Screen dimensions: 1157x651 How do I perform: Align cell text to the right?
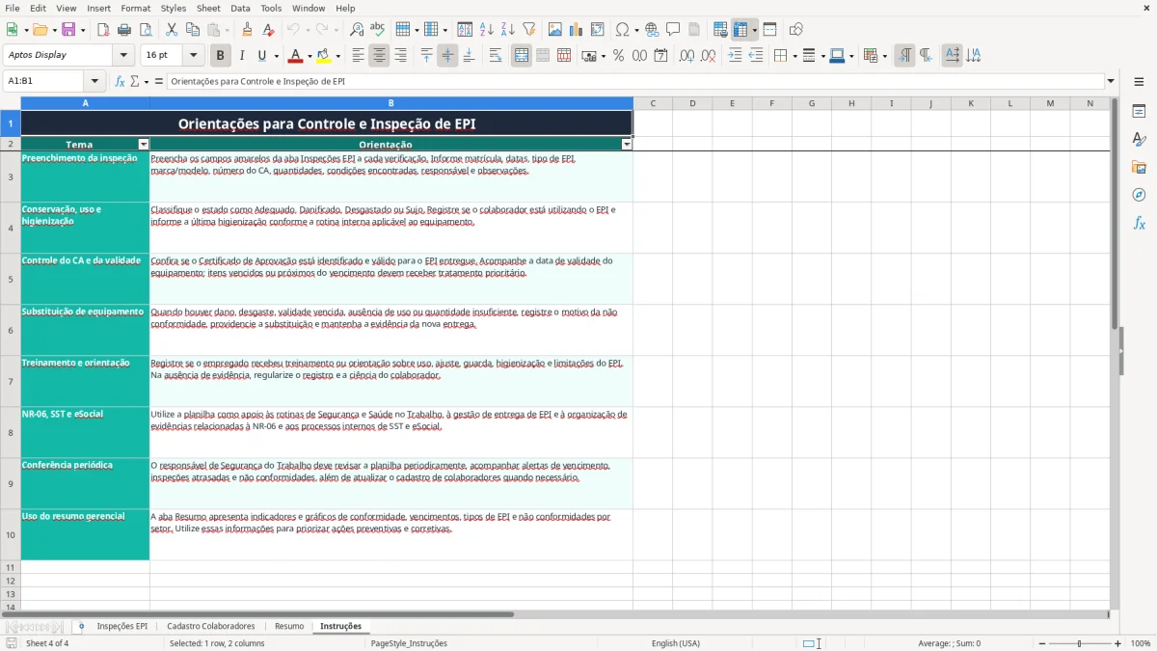[x=400, y=56]
